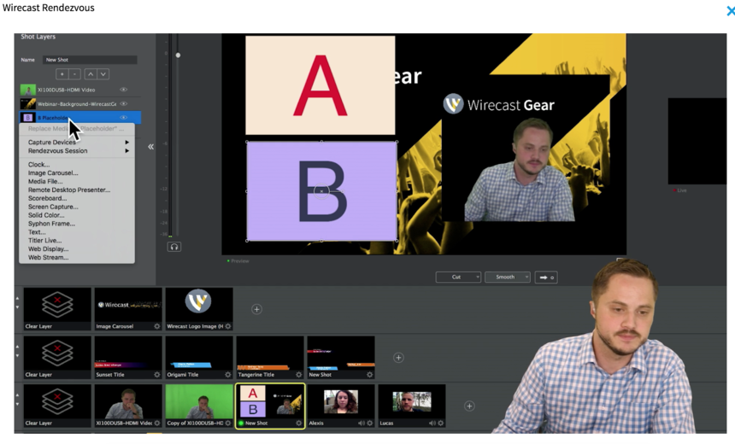Click the Go transition arrow button
735x444 pixels.
[546, 277]
